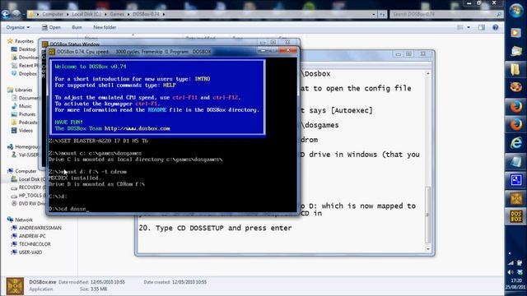Click the DOSBox window title bar icon
The height and width of the screenshot is (296, 527).
(52, 52)
